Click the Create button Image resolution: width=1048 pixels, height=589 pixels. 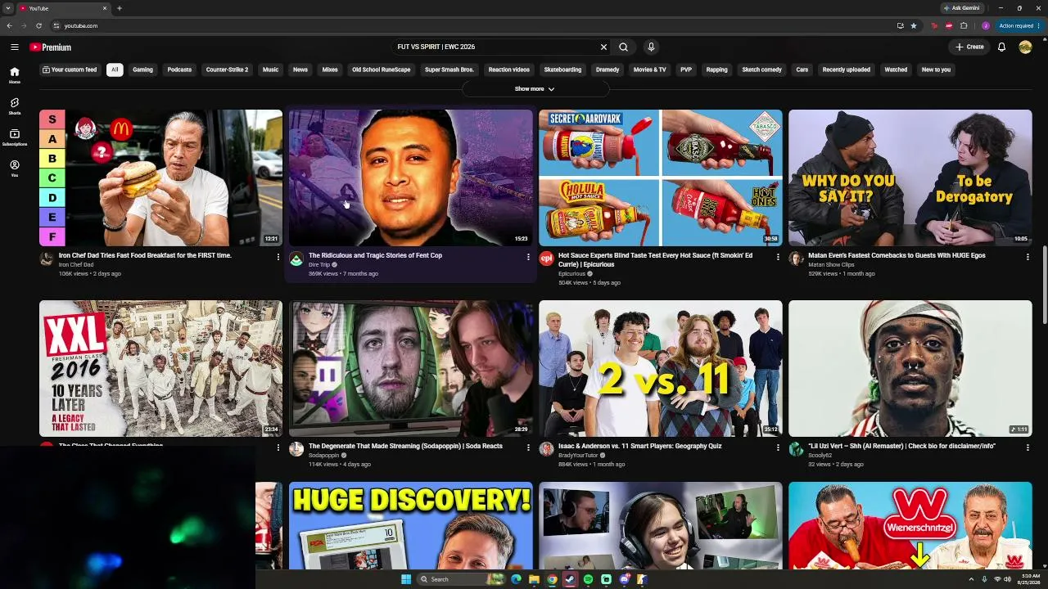pyautogui.click(x=969, y=47)
